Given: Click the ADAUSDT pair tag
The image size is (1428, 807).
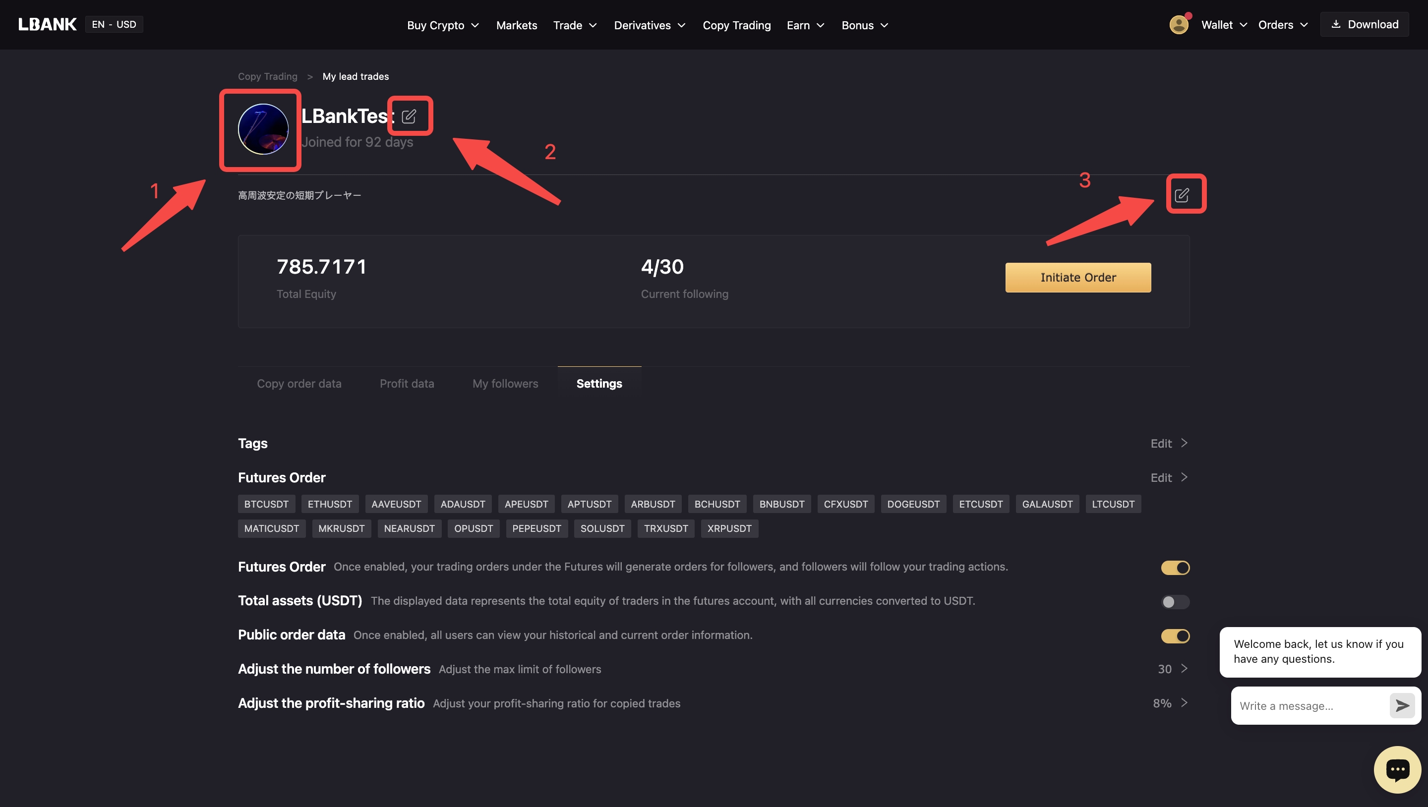Looking at the screenshot, I should (462, 505).
